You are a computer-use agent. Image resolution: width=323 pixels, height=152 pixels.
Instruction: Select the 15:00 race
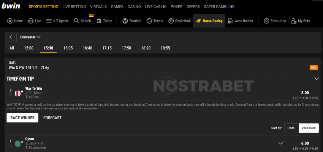click(28, 48)
